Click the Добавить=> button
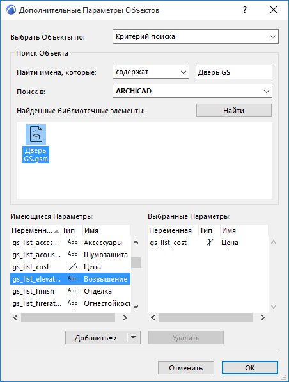This screenshot has width=289, height=382. tap(96, 338)
